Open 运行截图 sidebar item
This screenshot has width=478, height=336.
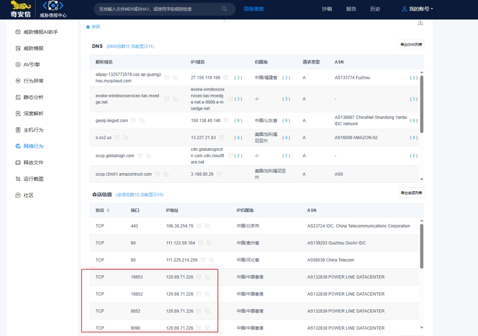(30, 179)
